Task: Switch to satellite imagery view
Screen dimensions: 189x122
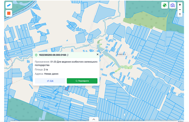Action: tap(164, 5)
